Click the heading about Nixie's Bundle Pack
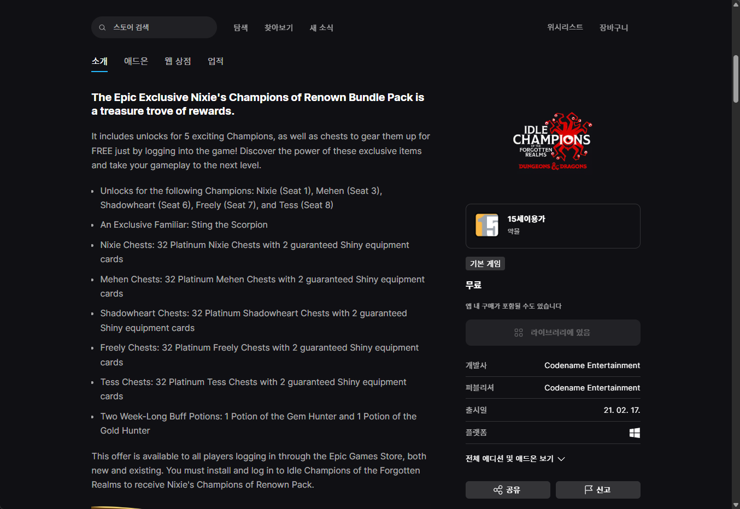Screen dimensions: 740x509 pos(258,104)
